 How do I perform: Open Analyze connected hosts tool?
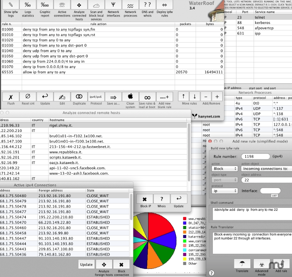pyautogui.click(x=79, y=5)
